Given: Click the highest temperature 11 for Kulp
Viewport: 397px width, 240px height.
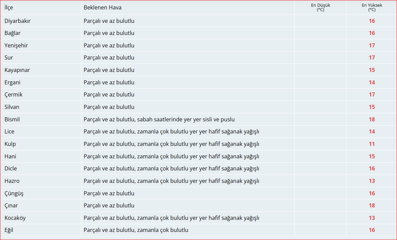Looking at the screenshot, I should click(372, 144).
